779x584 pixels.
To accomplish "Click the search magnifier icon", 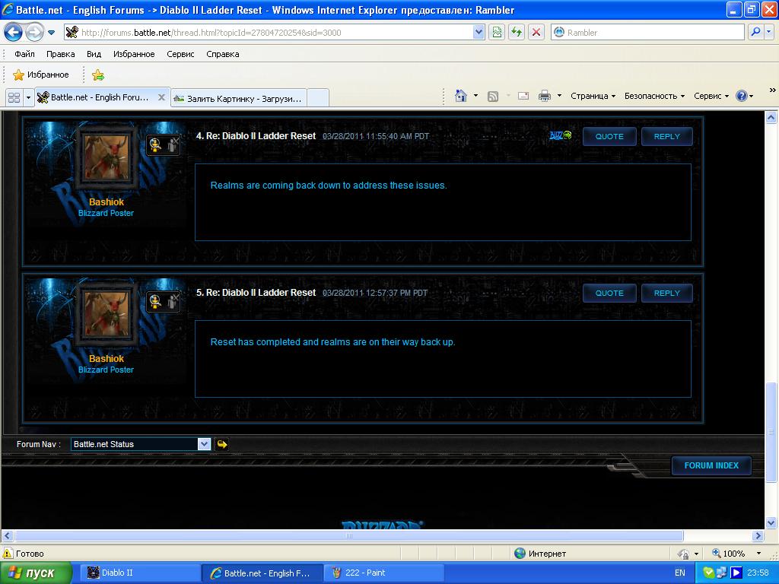I will pos(755,33).
